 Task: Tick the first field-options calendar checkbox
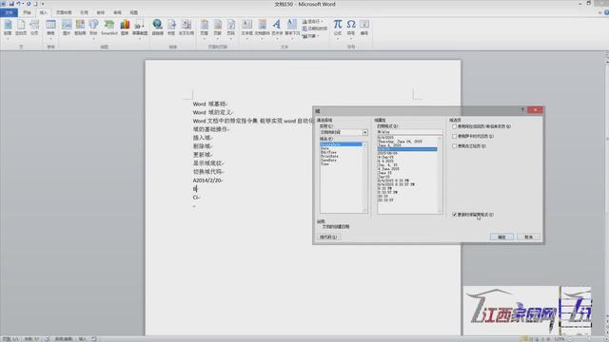(x=455, y=126)
